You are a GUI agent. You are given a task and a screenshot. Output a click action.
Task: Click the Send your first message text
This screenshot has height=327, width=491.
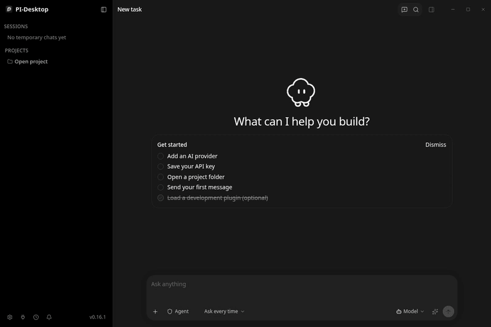tap(200, 187)
